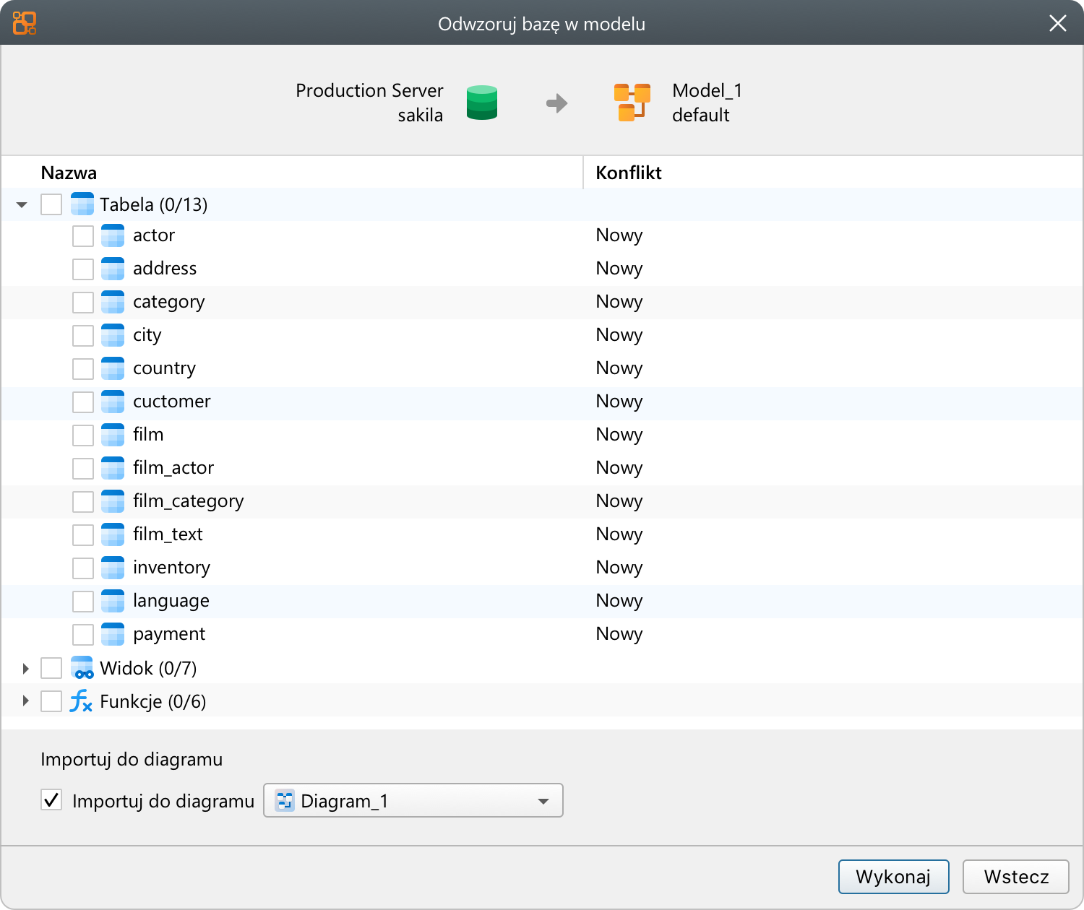Viewport: 1084px width, 910px height.
Task: Close the Odwzoruj bazę w modelu dialog
Action: pos(1058,23)
